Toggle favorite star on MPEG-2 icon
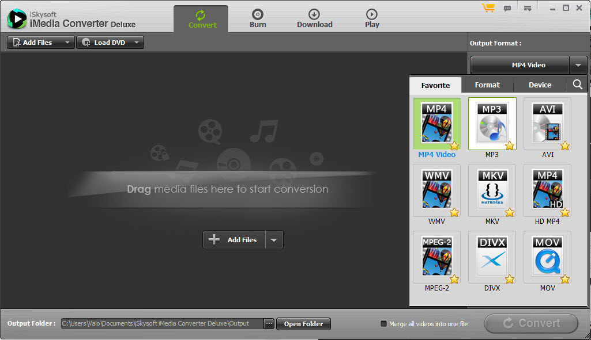This screenshot has width=591, height=340. click(x=454, y=279)
